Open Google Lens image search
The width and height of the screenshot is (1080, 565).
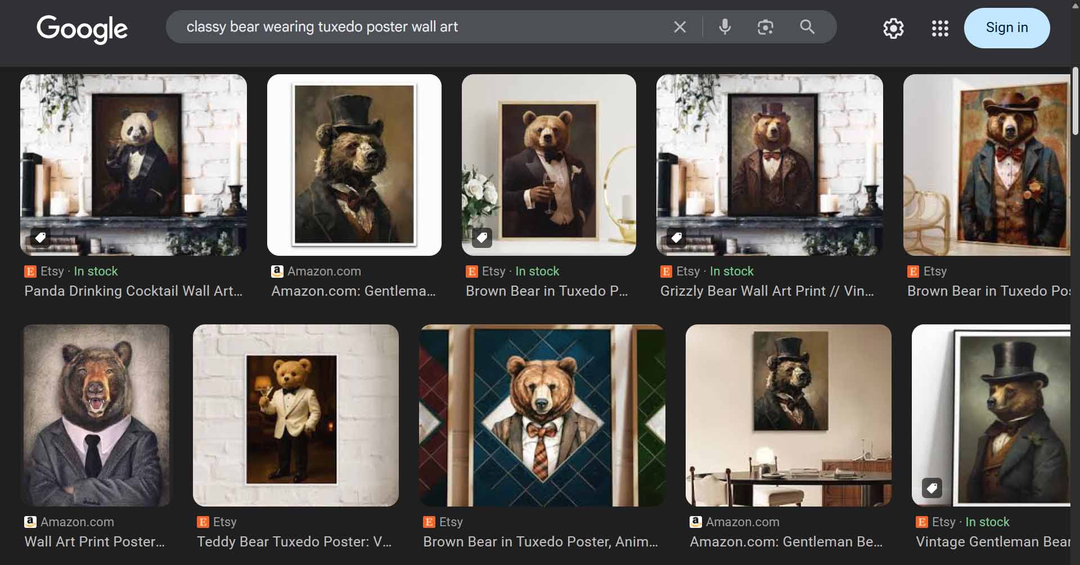tap(765, 27)
